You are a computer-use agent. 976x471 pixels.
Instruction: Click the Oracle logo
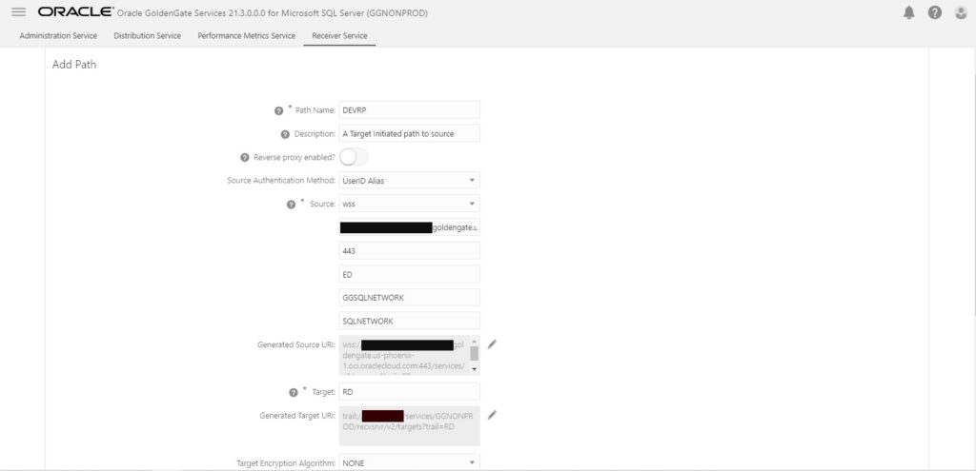75,11
